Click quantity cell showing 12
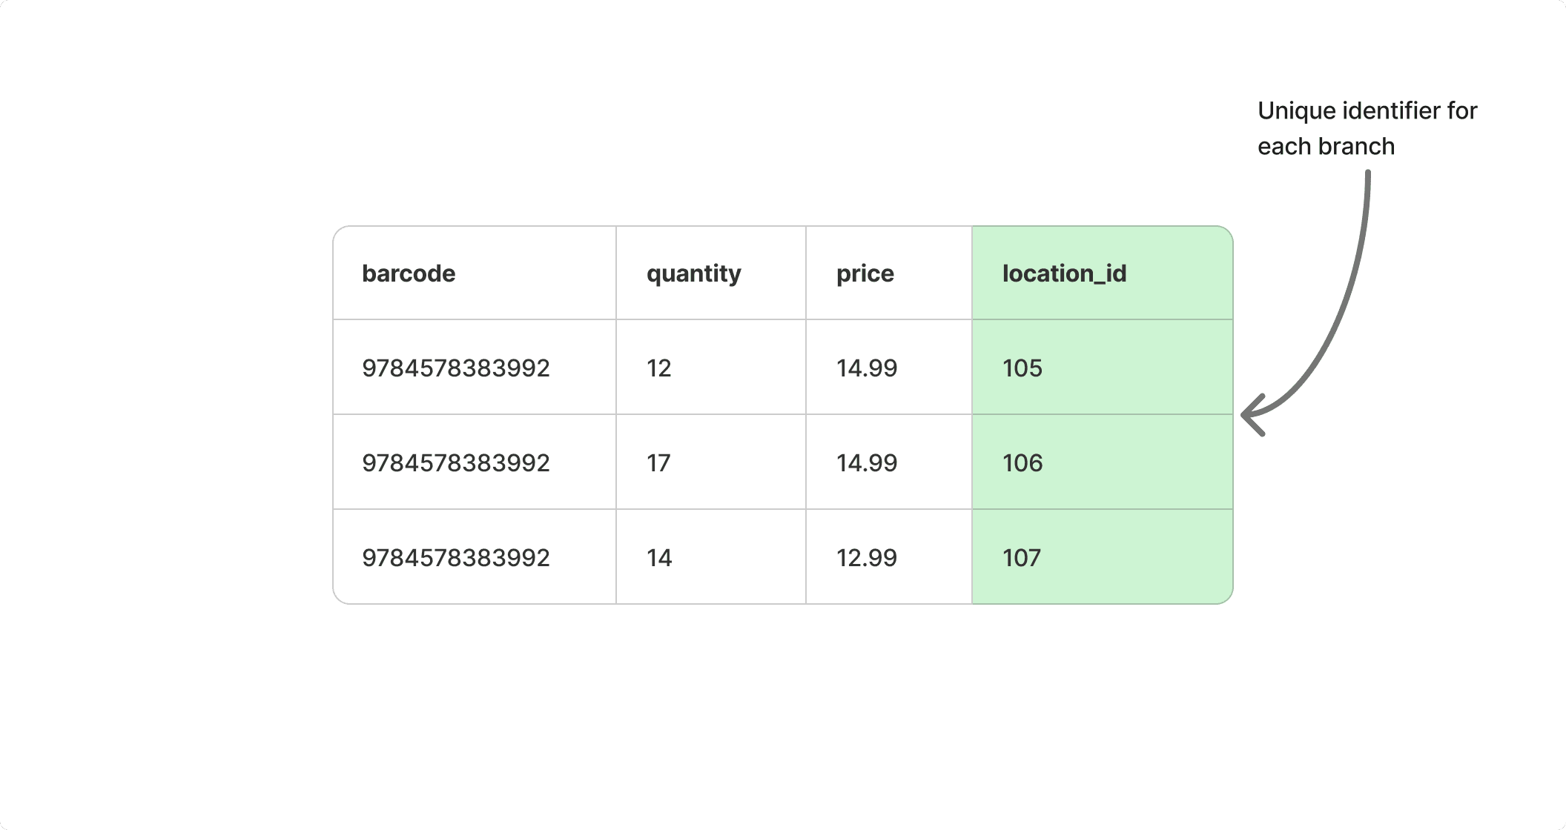This screenshot has width=1566, height=830. click(x=658, y=368)
